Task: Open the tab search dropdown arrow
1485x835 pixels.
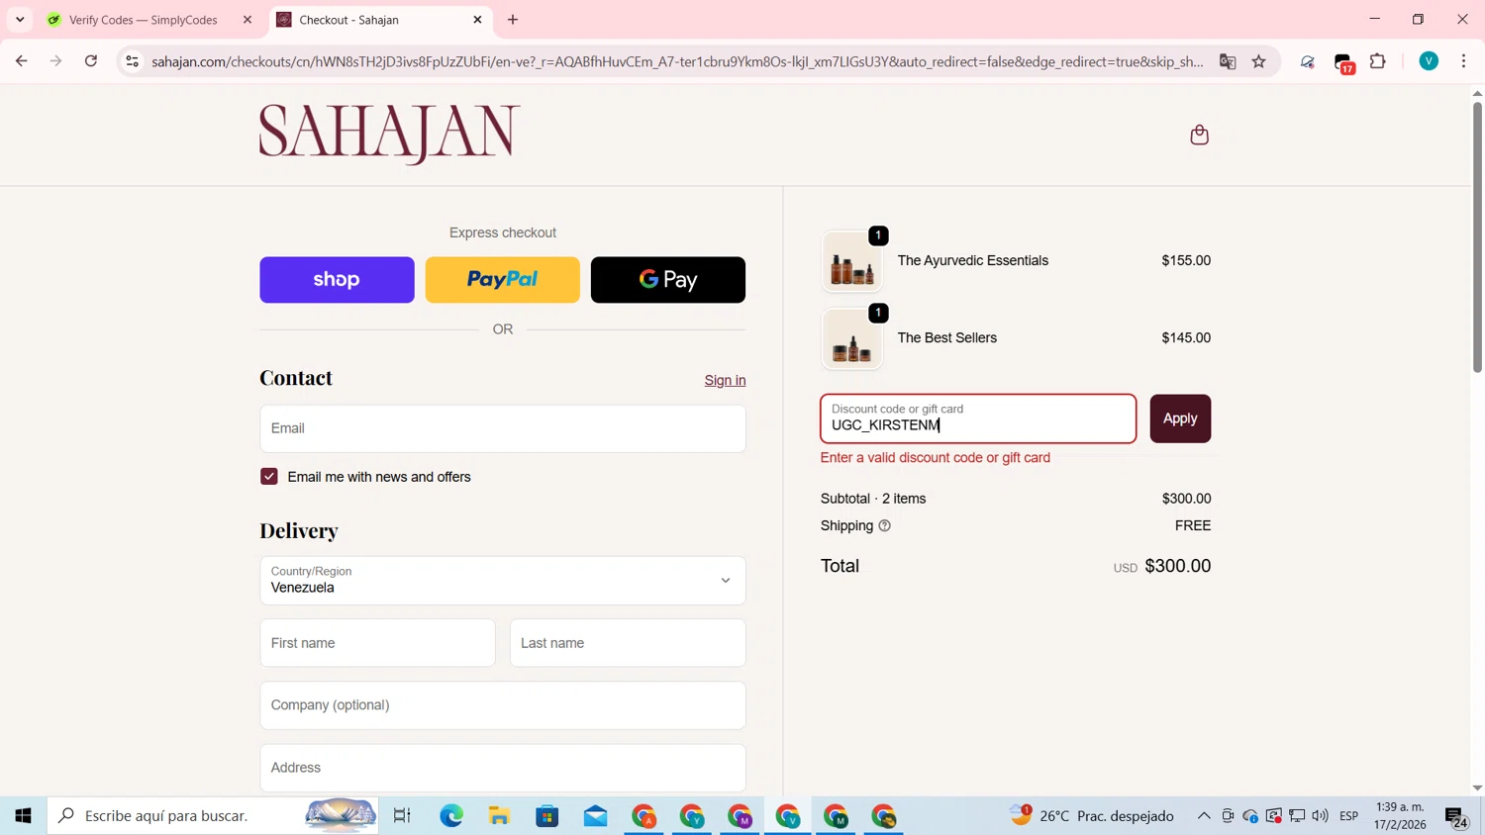Action: point(20,20)
